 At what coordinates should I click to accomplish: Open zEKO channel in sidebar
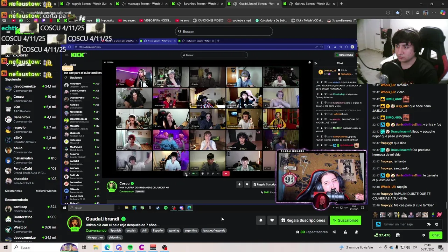pyautogui.click(x=31, y=140)
